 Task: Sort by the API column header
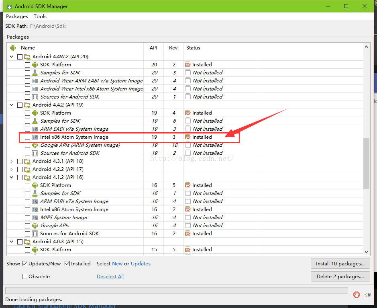tap(153, 48)
